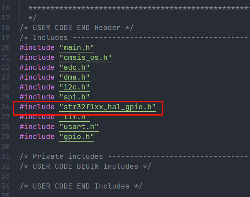Place cursor on "USER CODE BEGIN Includes" comment
The width and height of the screenshot is (250, 197).
[86, 166]
